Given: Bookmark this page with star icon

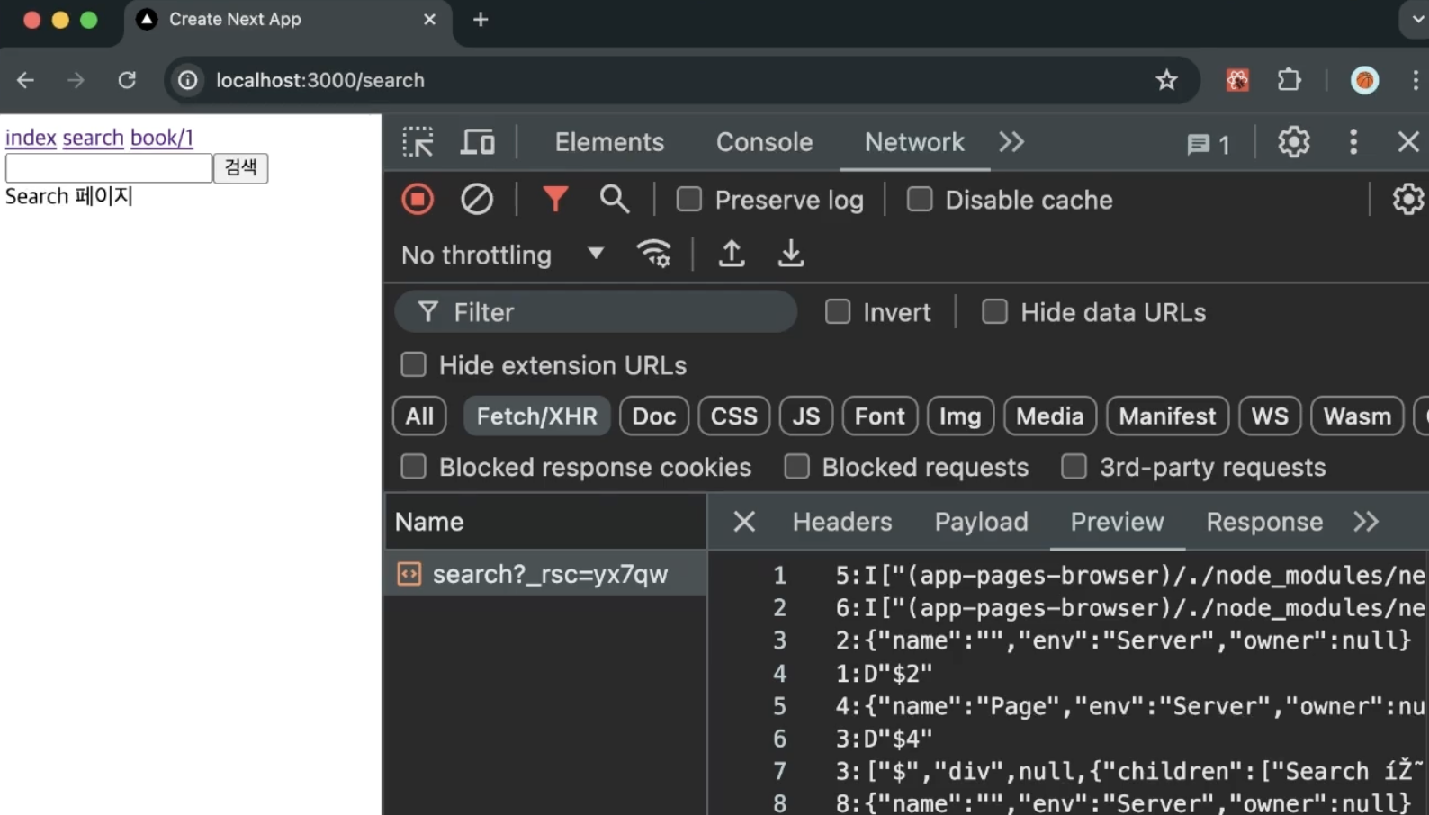Looking at the screenshot, I should [x=1167, y=80].
